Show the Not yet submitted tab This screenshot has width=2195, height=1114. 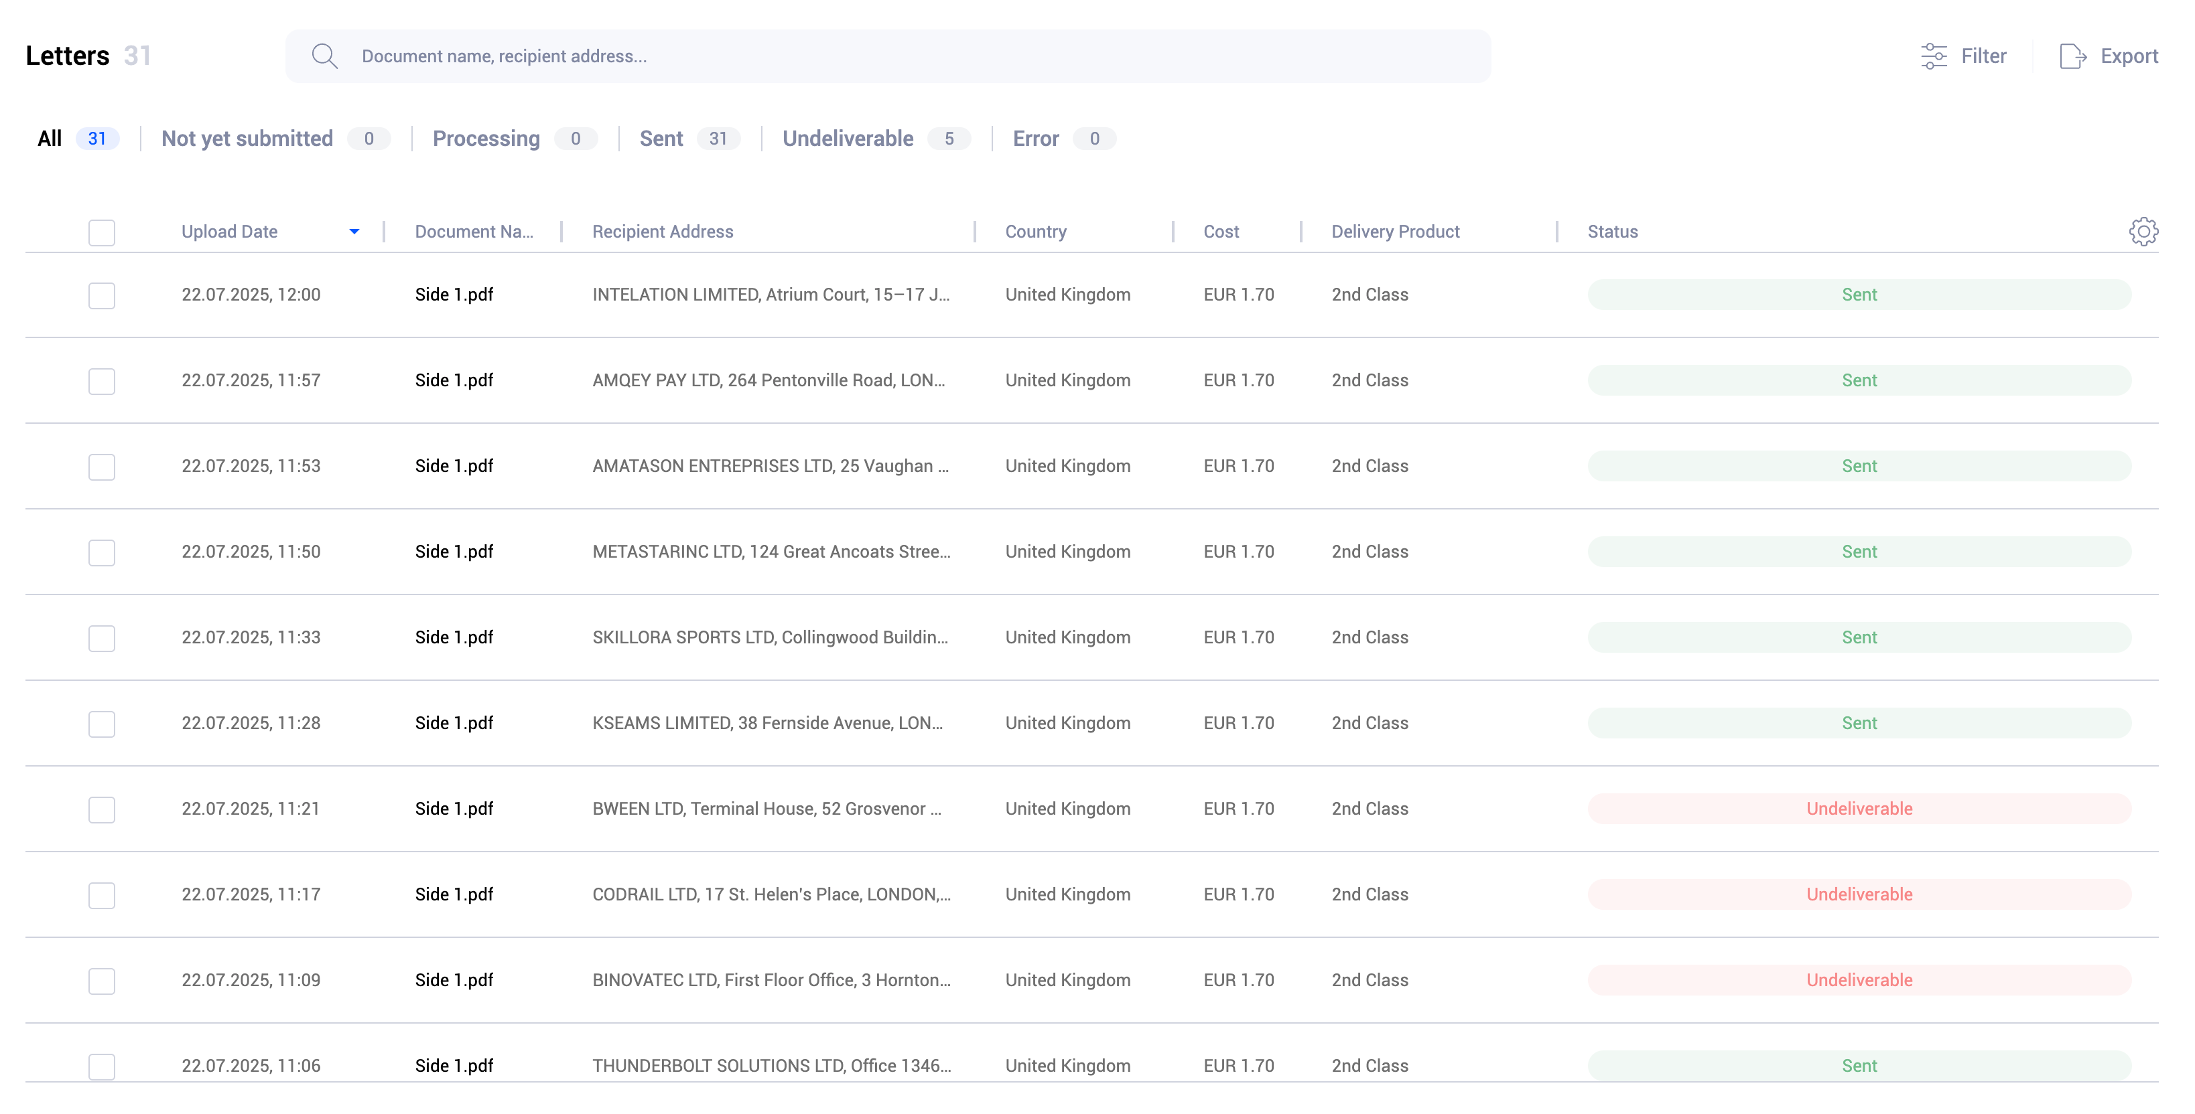tap(247, 139)
